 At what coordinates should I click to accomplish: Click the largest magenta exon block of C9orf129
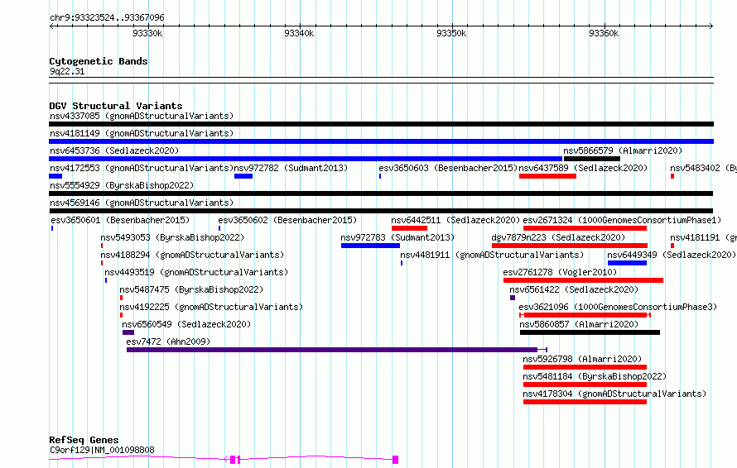(x=395, y=460)
